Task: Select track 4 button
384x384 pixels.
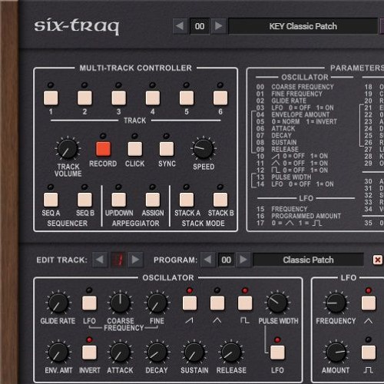Action: tap(153, 98)
